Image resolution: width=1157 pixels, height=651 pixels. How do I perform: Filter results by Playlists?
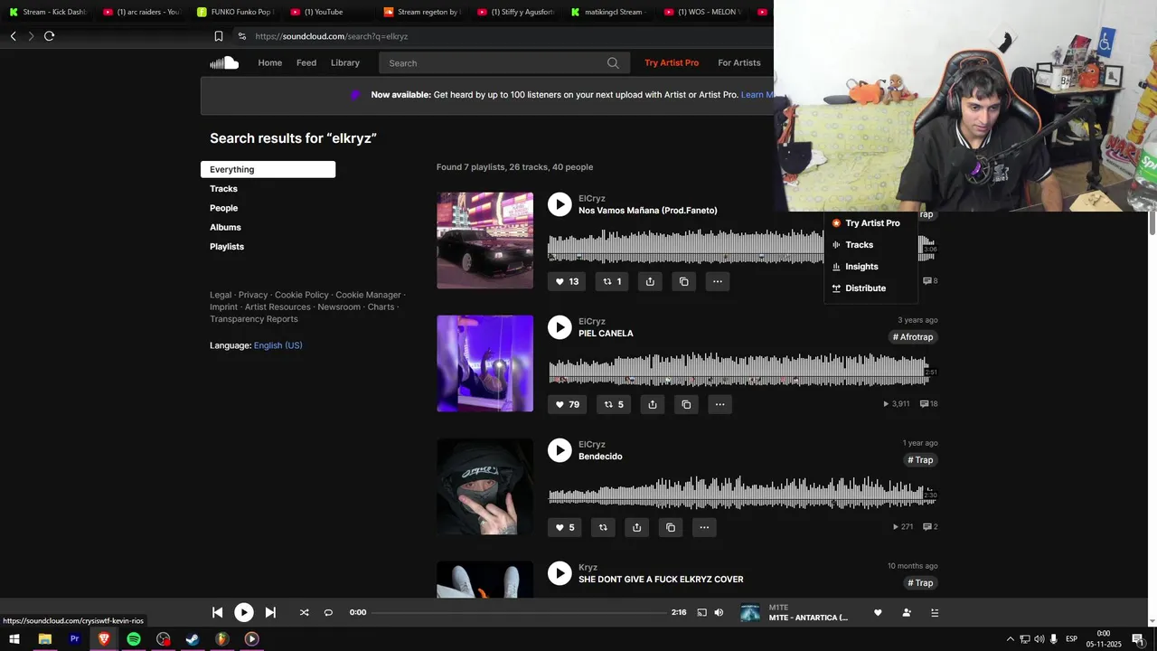coord(227,246)
